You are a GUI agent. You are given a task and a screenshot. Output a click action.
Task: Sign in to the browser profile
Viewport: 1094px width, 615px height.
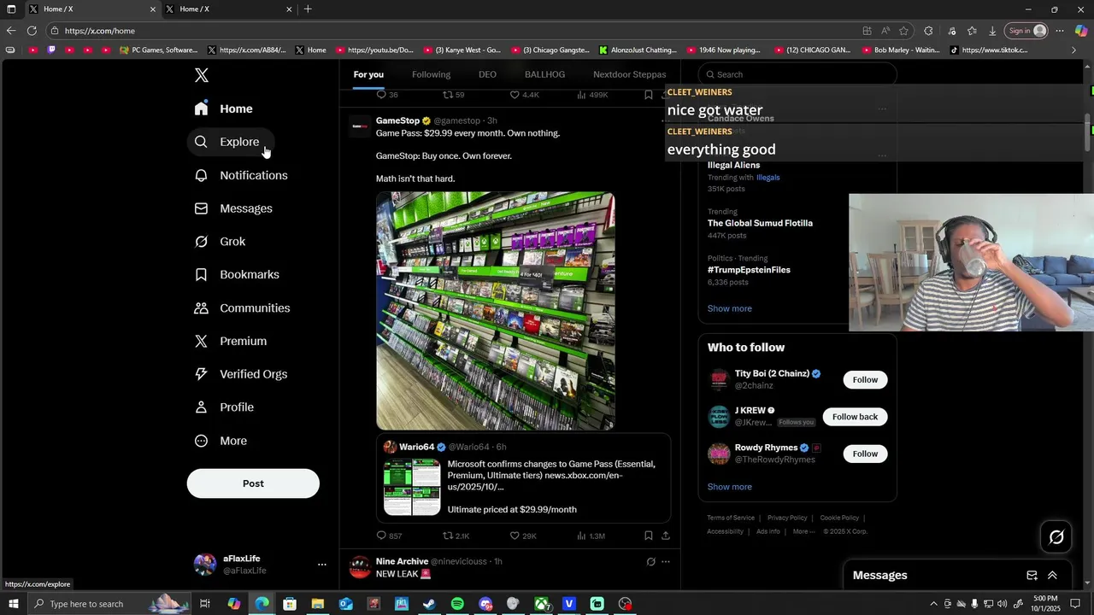click(x=1026, y=31)
